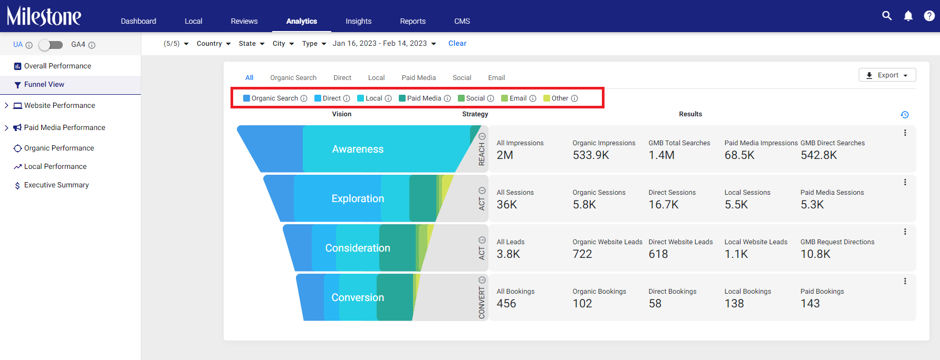Viewport: 940px width, 360px height.
Task: Open the search icon in header
Action: coord(887,16)
